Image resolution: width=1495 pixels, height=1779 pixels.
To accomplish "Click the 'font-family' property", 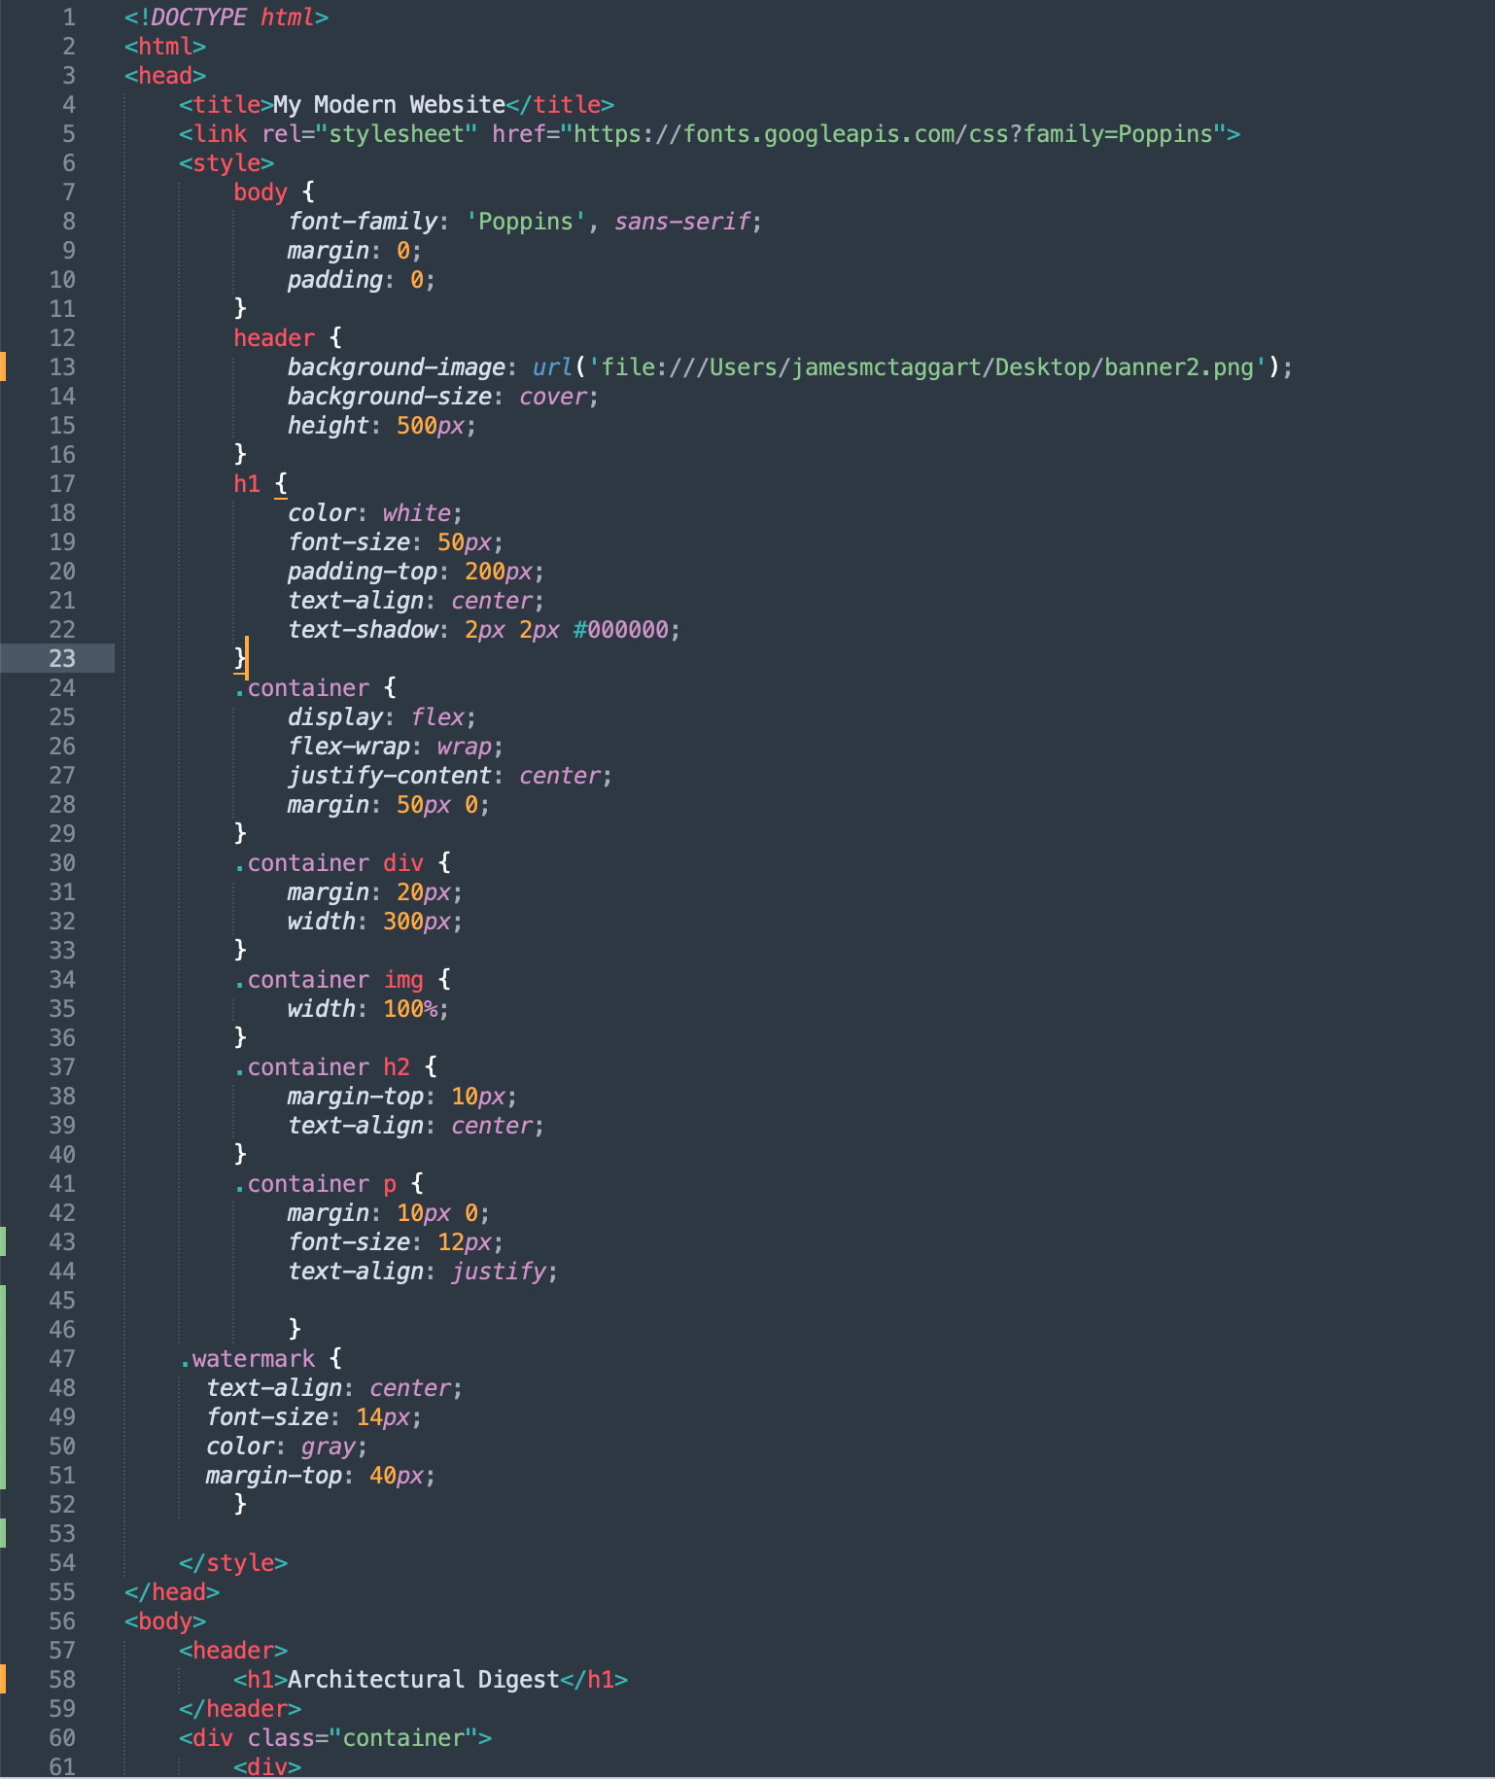I will coord(363,221).
